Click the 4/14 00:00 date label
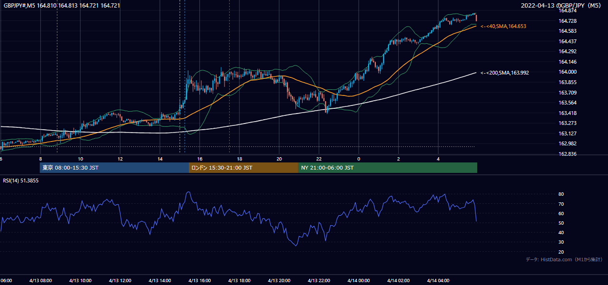The height and width of the screenshot is (285, 608). [x=358, y=281]
